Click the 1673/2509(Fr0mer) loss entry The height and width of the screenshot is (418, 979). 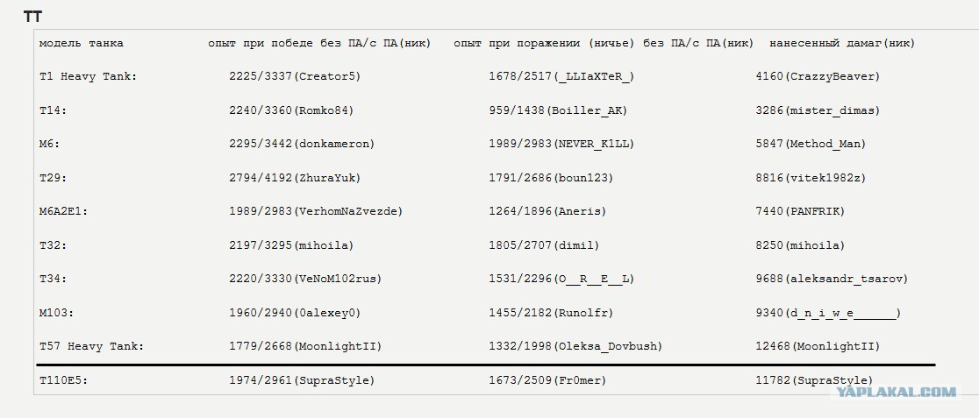click(547, 380)
